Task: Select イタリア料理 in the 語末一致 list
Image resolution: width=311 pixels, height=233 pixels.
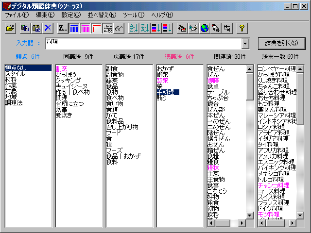Action: [273, 138]
